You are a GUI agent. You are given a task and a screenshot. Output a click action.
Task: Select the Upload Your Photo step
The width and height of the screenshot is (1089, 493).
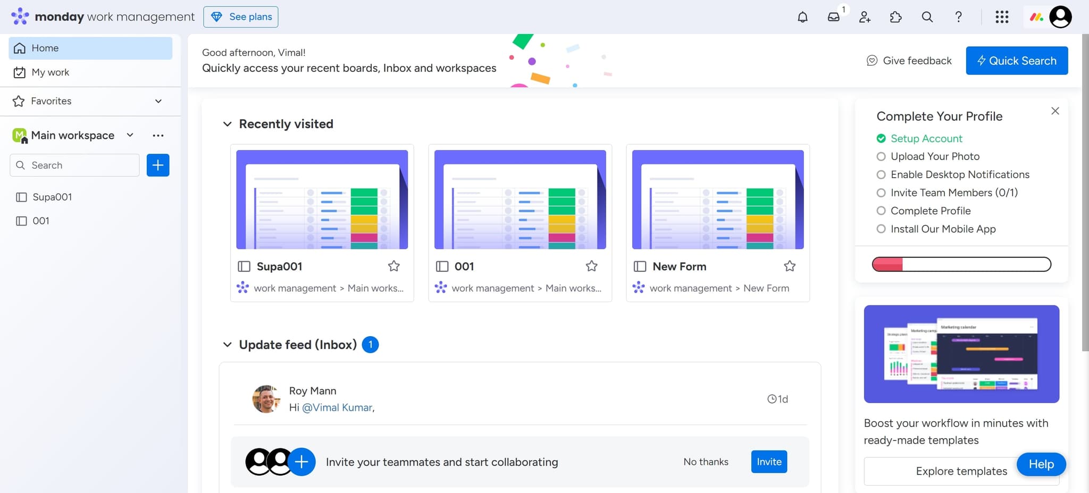tap(934, 156)
